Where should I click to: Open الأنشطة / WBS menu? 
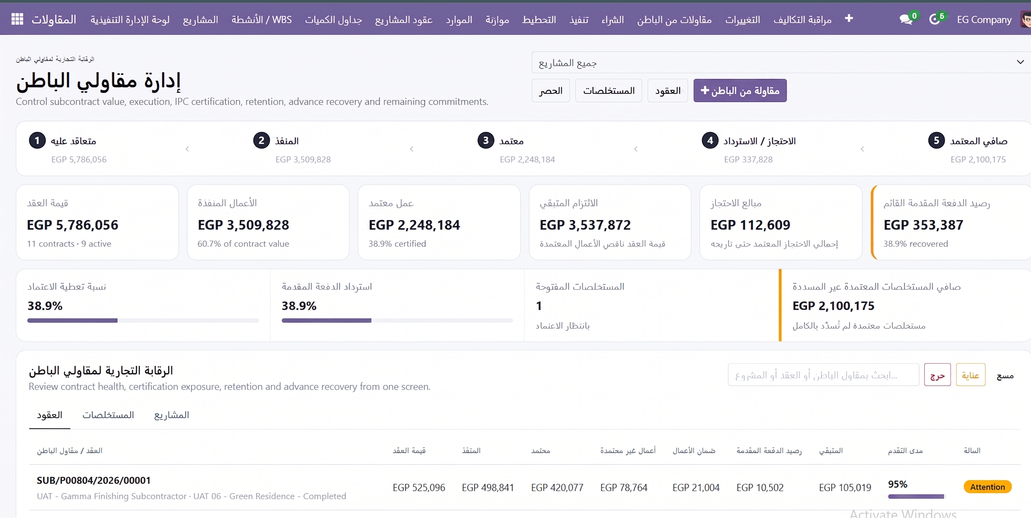tap(261, 19)
